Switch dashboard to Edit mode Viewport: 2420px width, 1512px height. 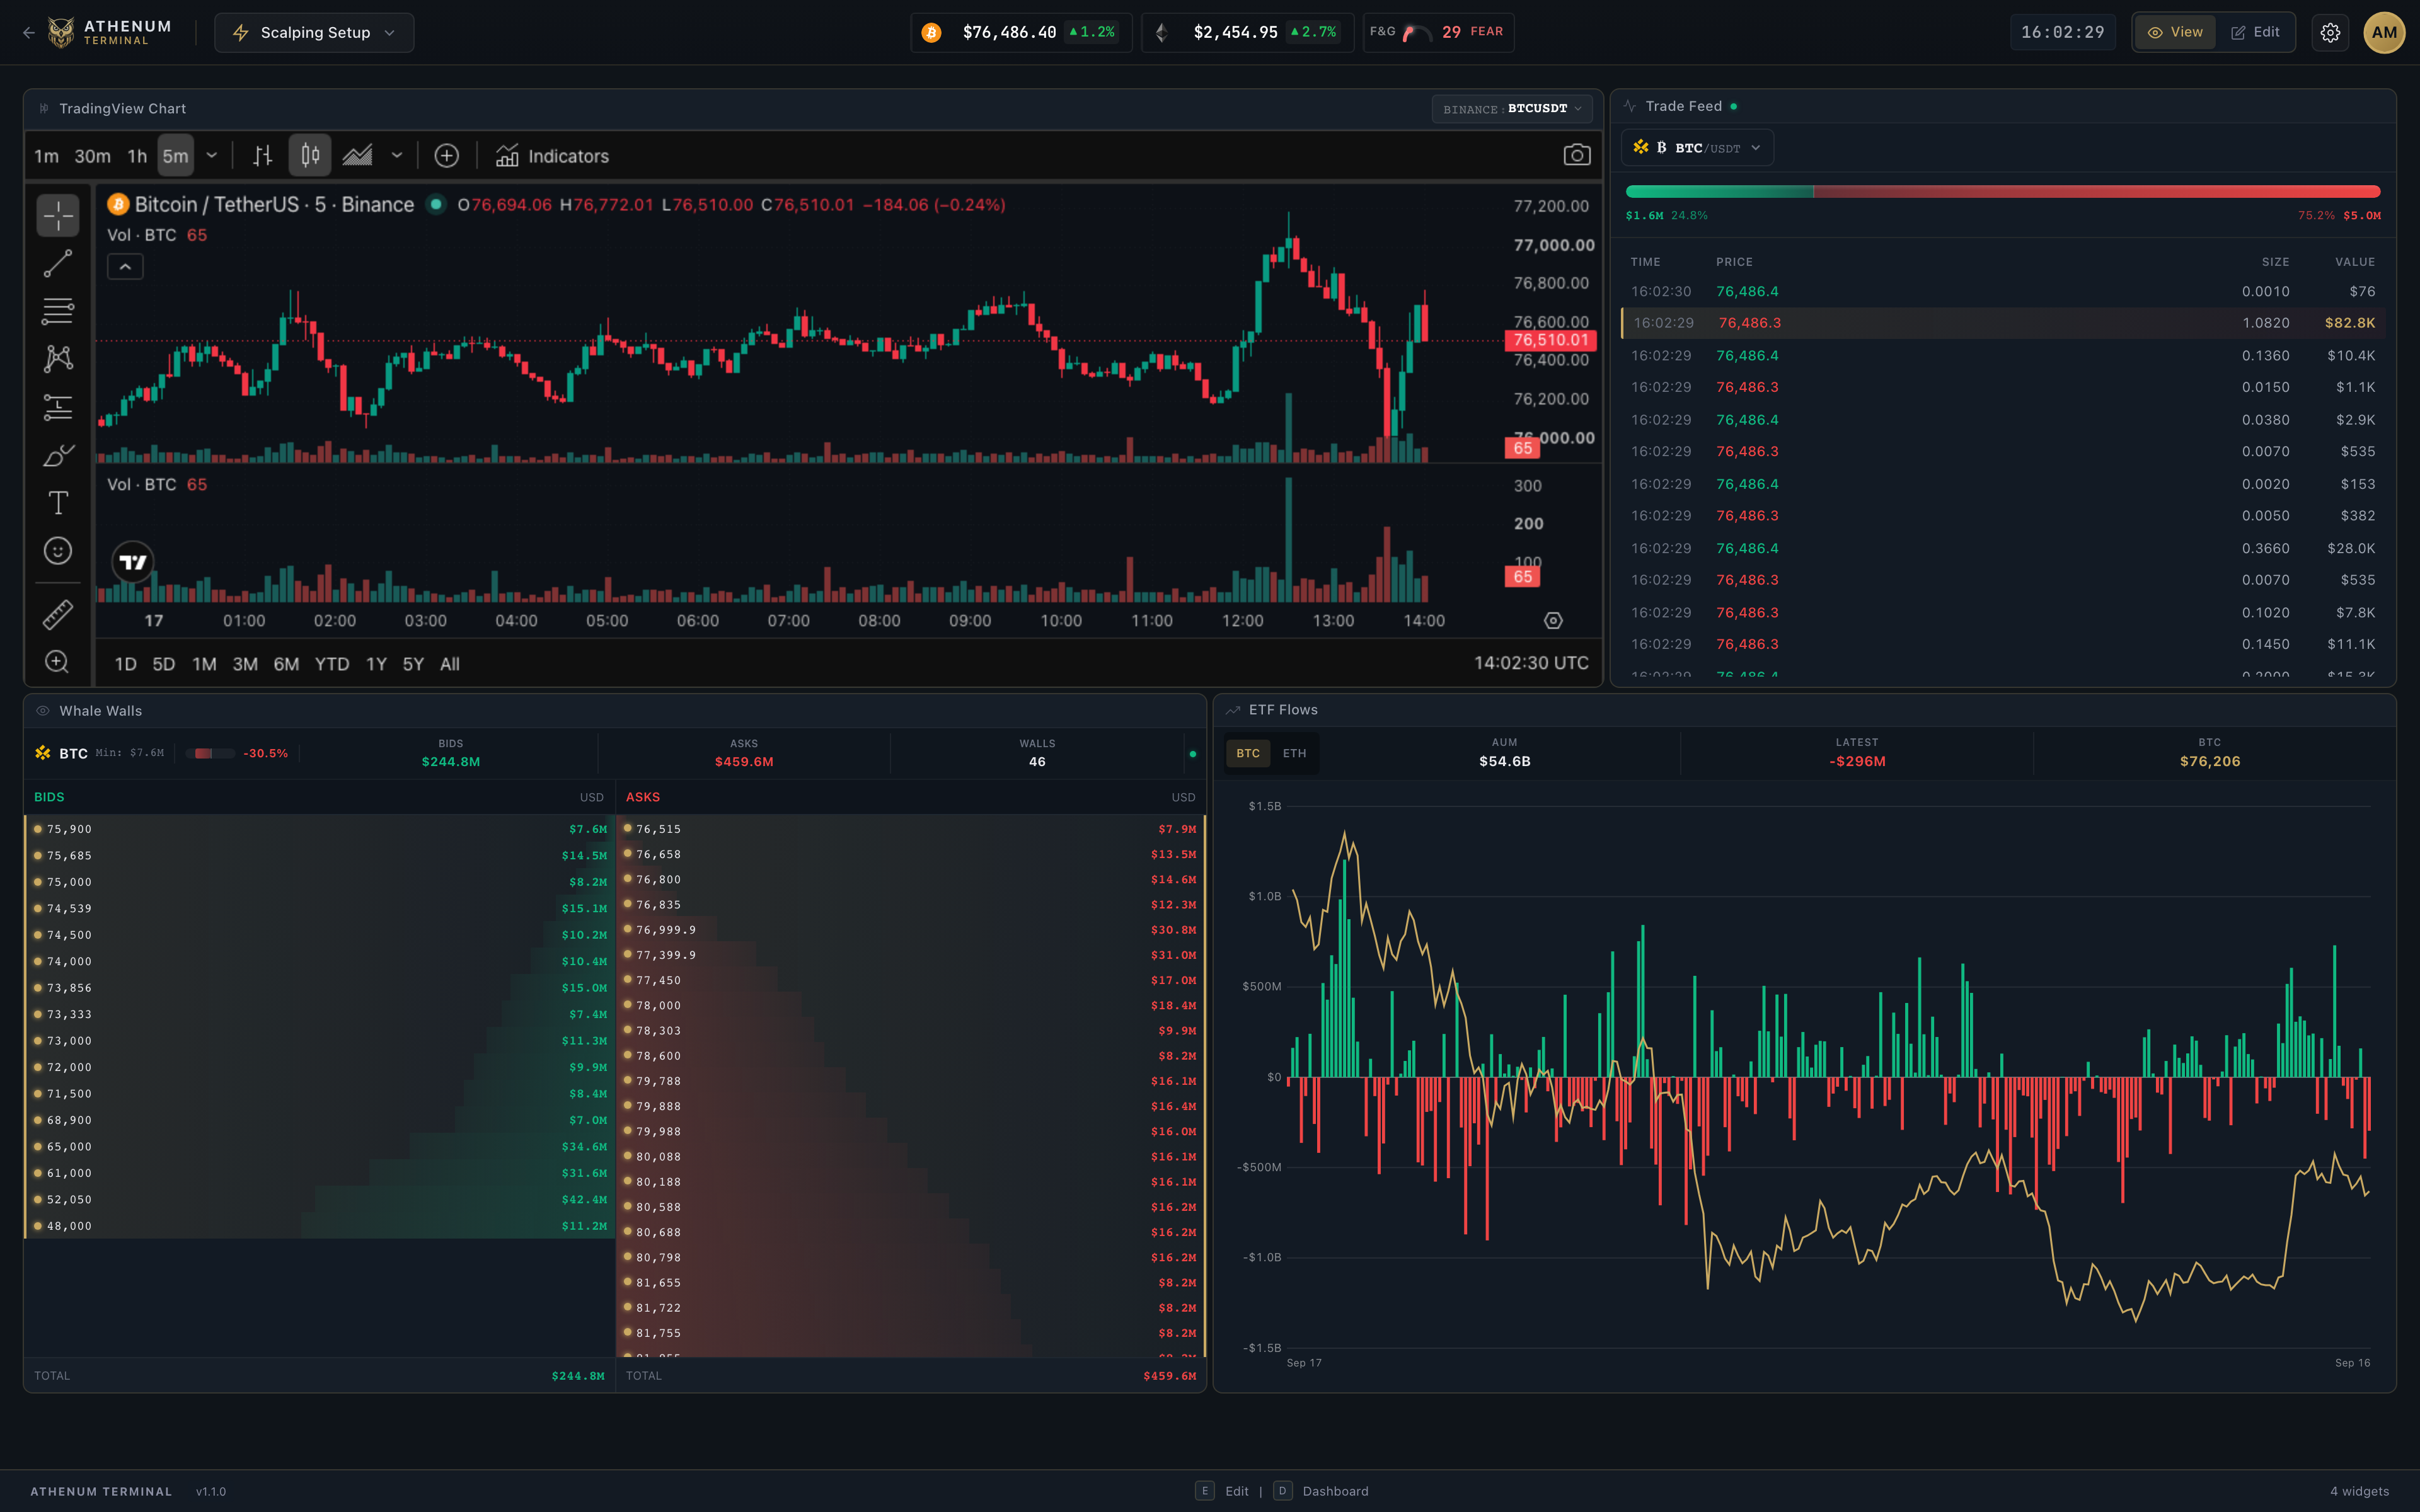coord(2255,32)
